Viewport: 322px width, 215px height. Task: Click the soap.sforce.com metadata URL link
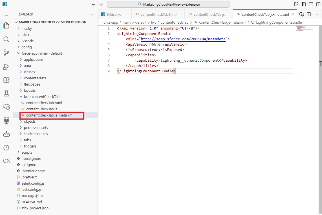[x=183, y=39]
